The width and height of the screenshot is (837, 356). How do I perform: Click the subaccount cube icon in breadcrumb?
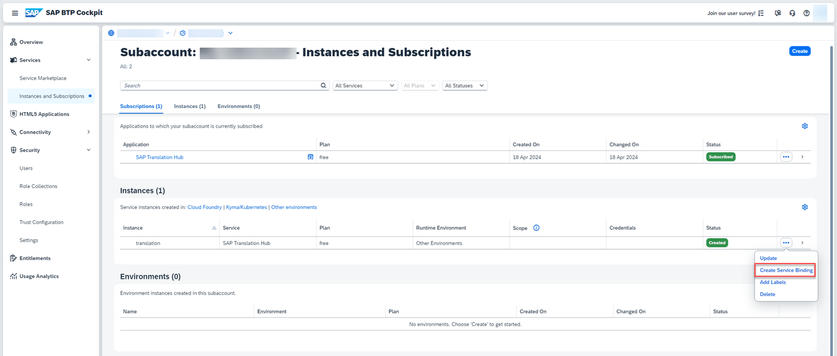point(183,33)
